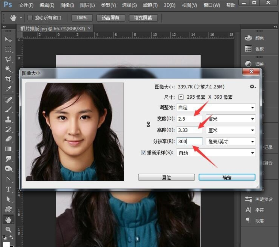Open the Adjustments panel icon
This screenshot has width=279, height=247.
(x=248, y=64)
